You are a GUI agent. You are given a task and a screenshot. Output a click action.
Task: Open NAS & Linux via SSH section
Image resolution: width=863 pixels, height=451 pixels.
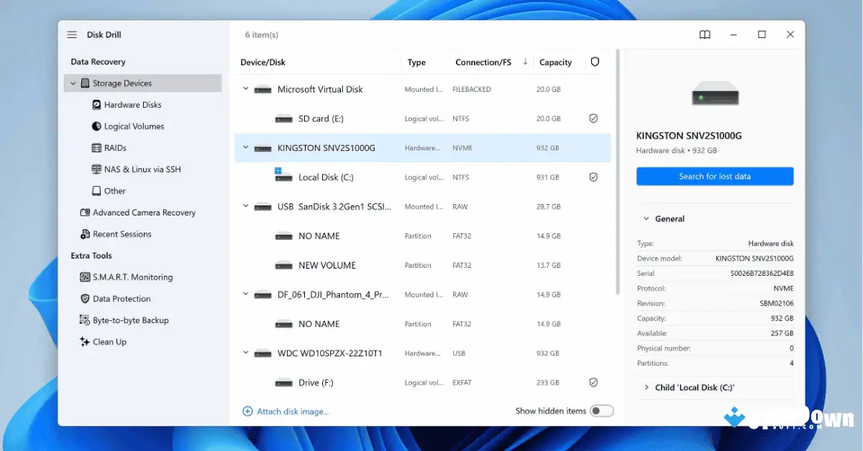point(140,169)
